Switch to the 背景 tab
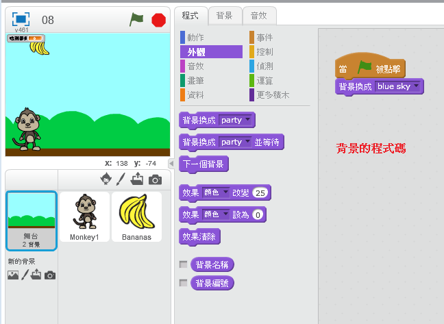The width and height of the screenshot is (444, 324). point(224,15)
